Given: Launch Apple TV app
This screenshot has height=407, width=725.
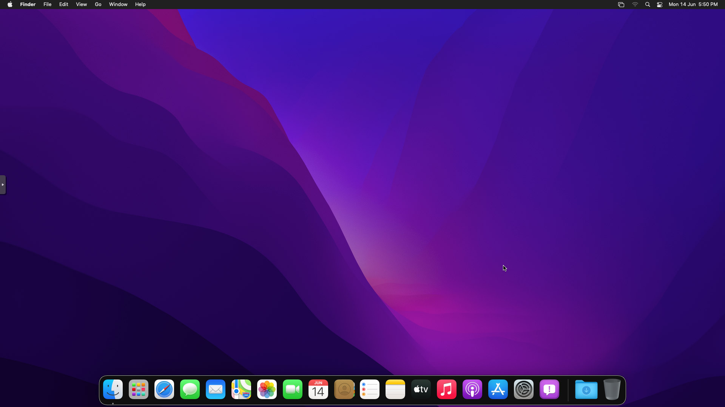Looking at the screenshot, I should click(421, 389).
